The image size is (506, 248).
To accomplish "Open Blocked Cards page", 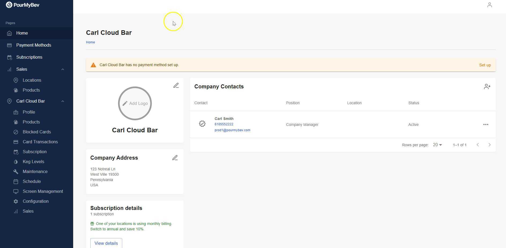I will (36, 132).
